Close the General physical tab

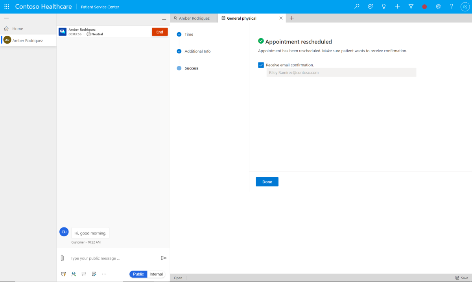[281, 18]
